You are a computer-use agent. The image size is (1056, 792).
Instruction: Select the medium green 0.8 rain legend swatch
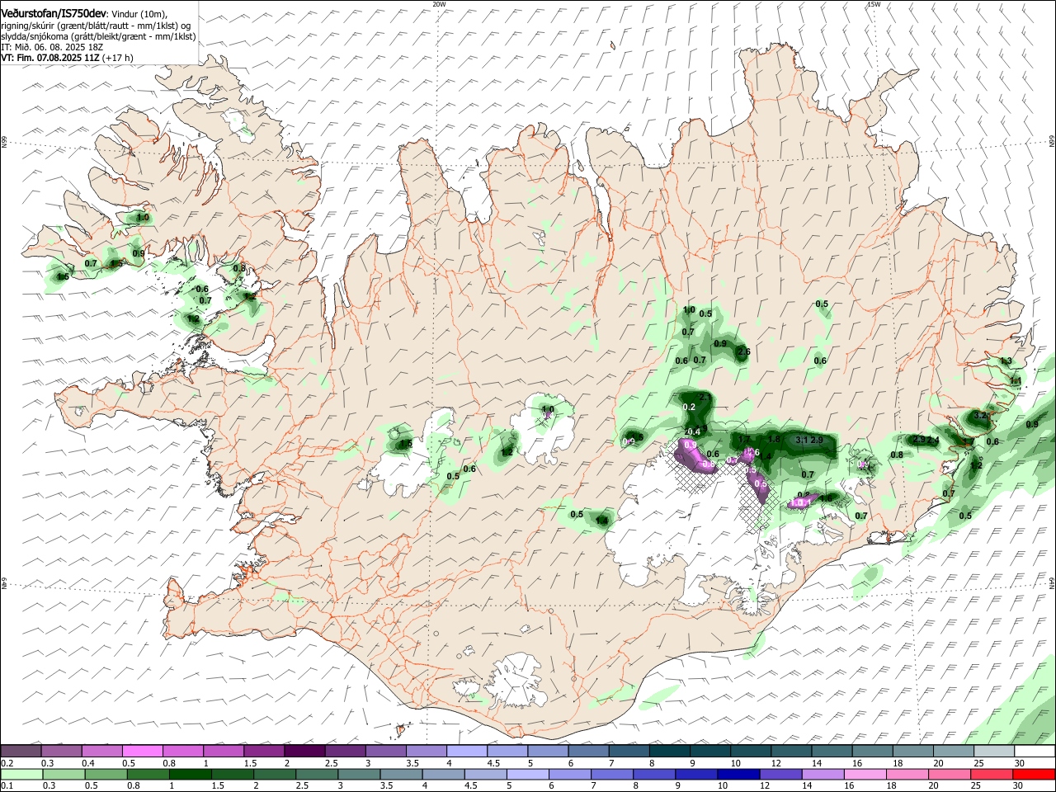(x=148, y=774)
